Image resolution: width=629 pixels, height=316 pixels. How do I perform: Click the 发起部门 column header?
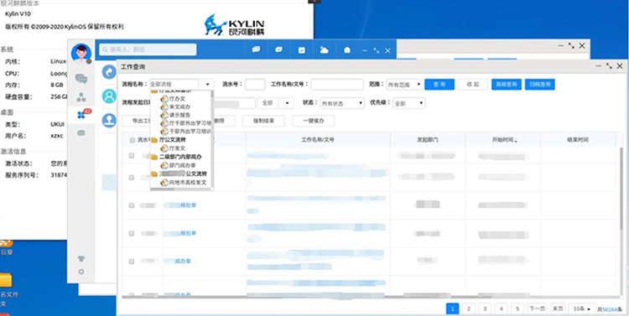pos(428,140)
